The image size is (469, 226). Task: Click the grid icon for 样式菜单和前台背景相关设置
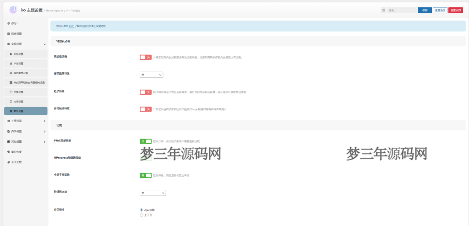coord(11,82)
